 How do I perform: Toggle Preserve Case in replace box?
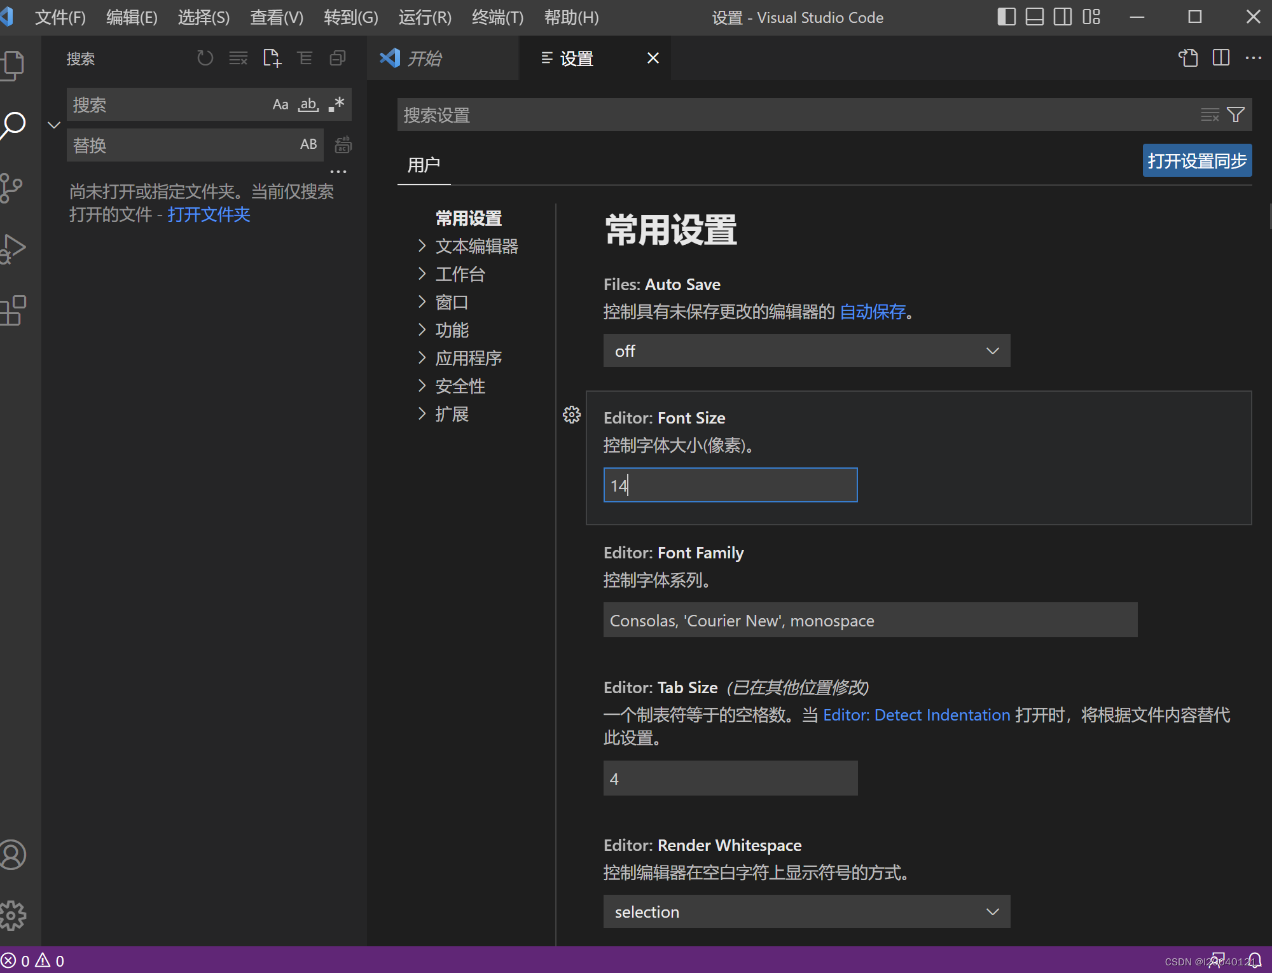(x=308, y=144)
